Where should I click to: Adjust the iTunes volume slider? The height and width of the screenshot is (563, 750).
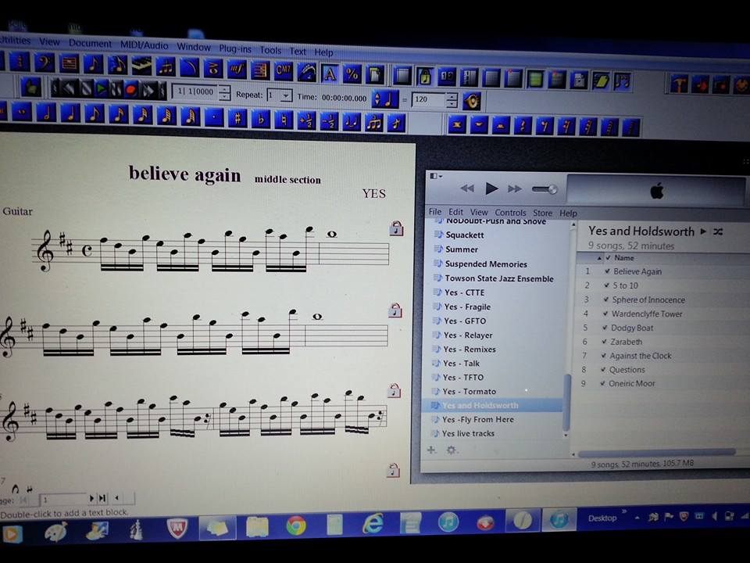[545, 189]
